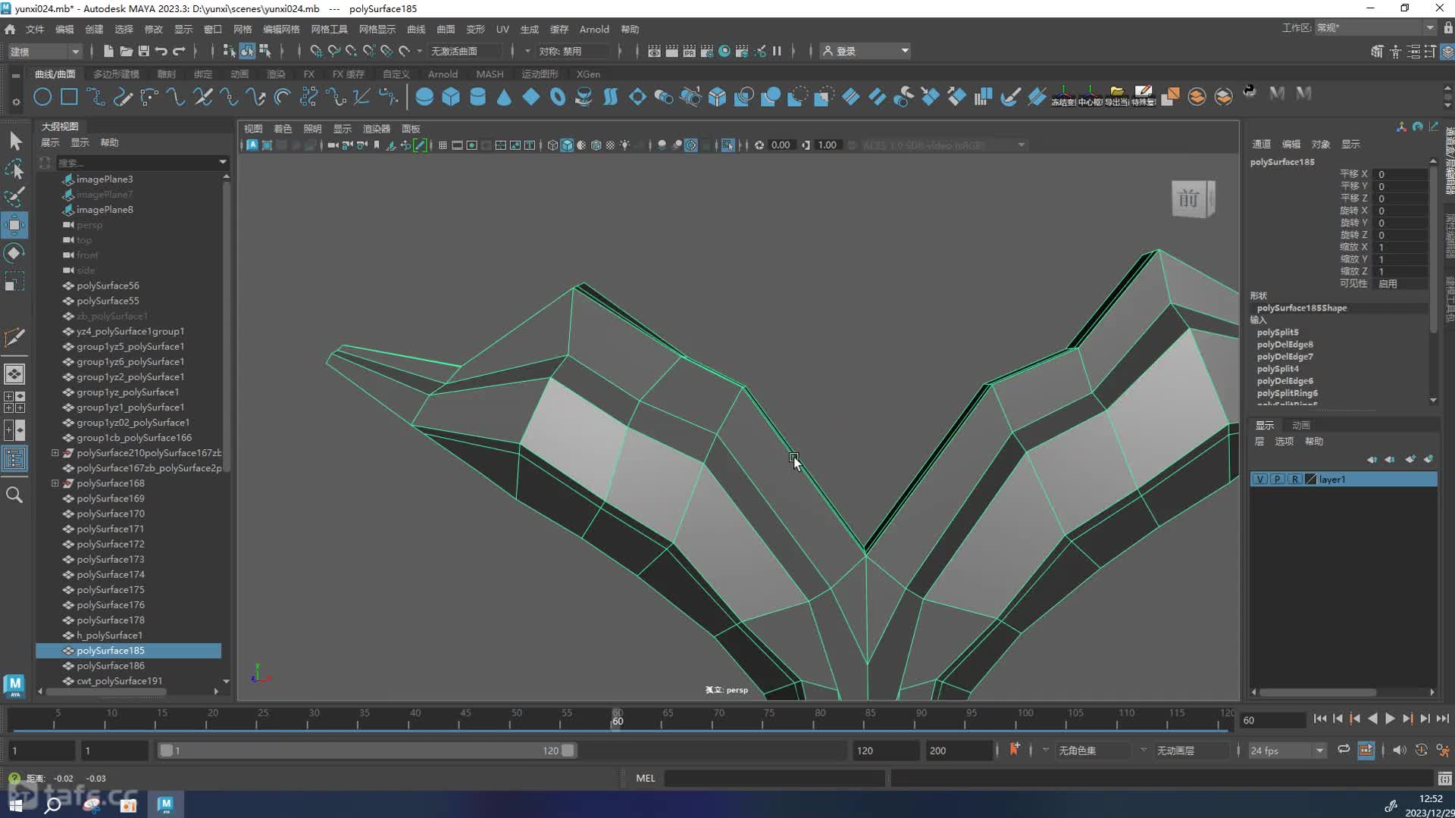The width and height of the screenshot is (1455, 818).
Task: Click the play forward button
Action: coord(1390,719)
